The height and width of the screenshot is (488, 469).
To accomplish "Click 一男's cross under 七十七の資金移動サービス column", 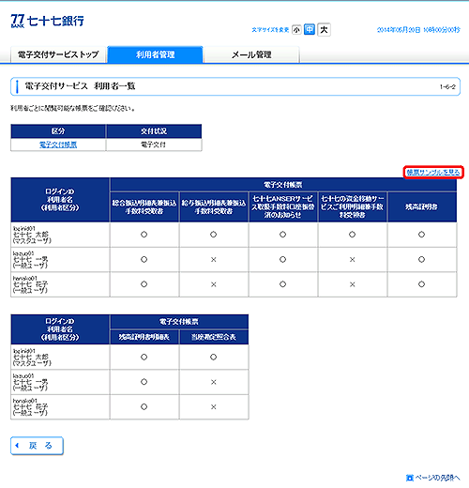I will pos(353,260).
